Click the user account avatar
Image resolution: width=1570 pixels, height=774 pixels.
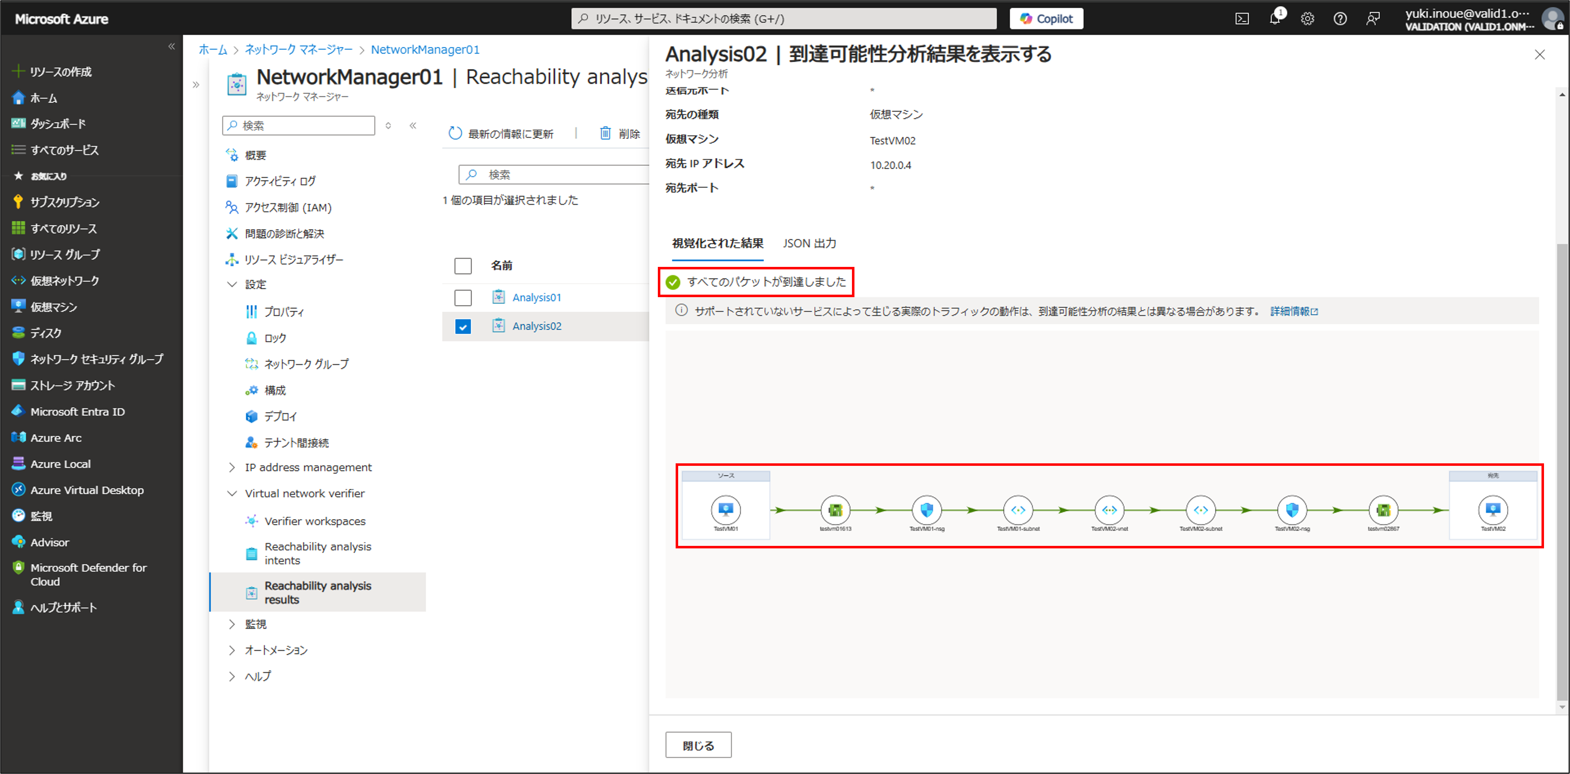[1553, 19]
